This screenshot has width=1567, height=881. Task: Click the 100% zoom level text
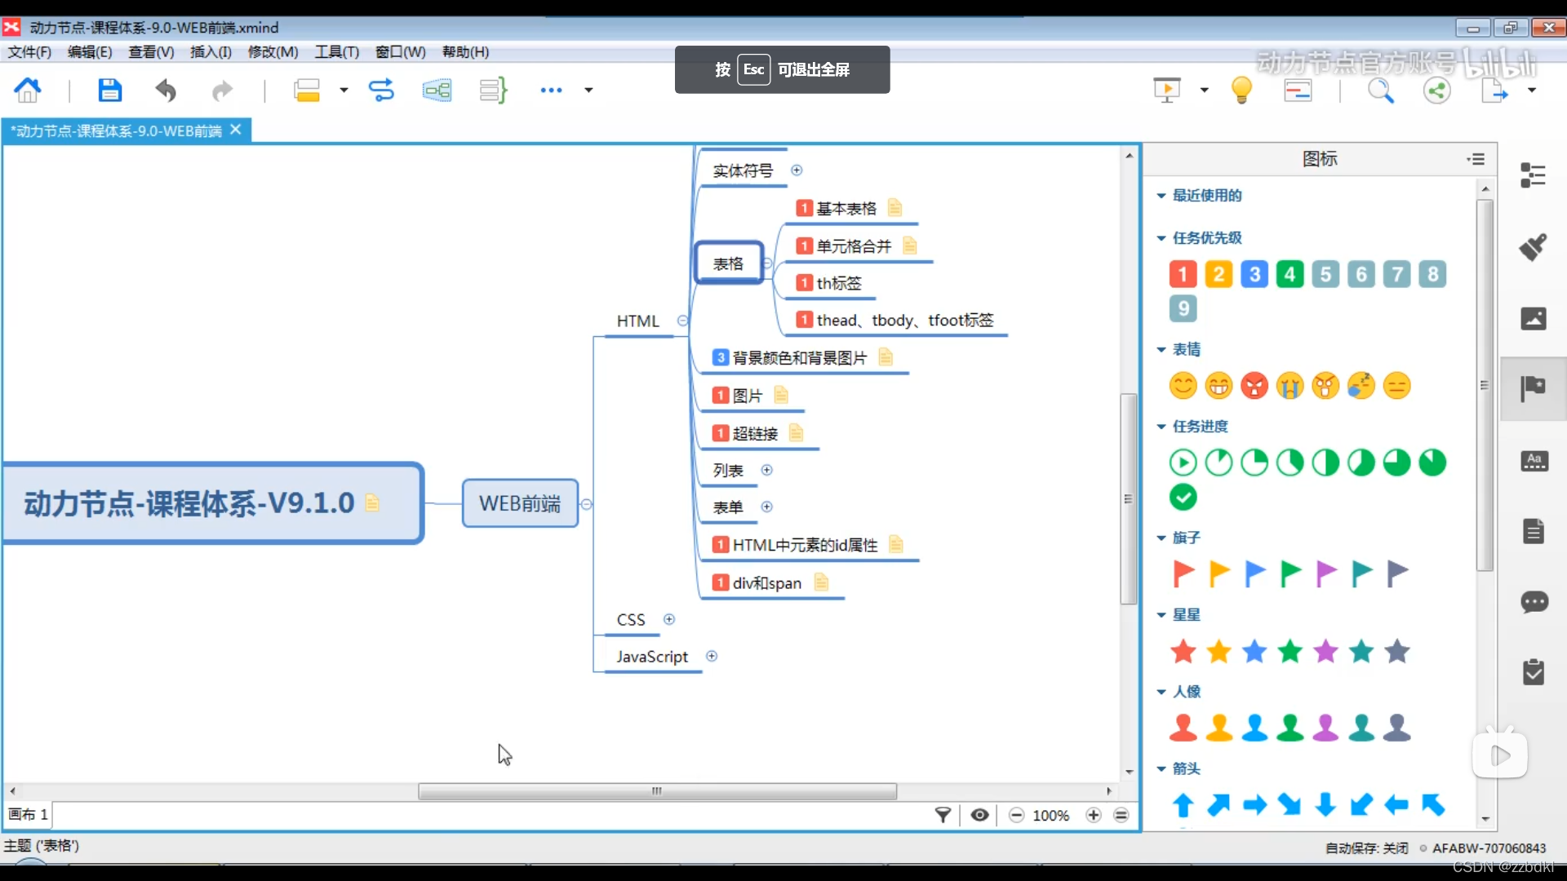point(1050,815)
